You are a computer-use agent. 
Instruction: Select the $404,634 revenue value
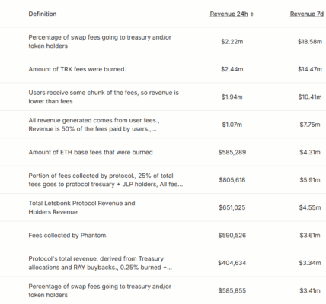(232, 263)
